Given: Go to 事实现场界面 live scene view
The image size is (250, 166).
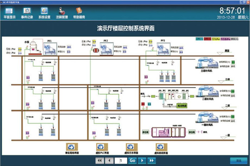Looking at the screenshot, I should click(71, 147).
